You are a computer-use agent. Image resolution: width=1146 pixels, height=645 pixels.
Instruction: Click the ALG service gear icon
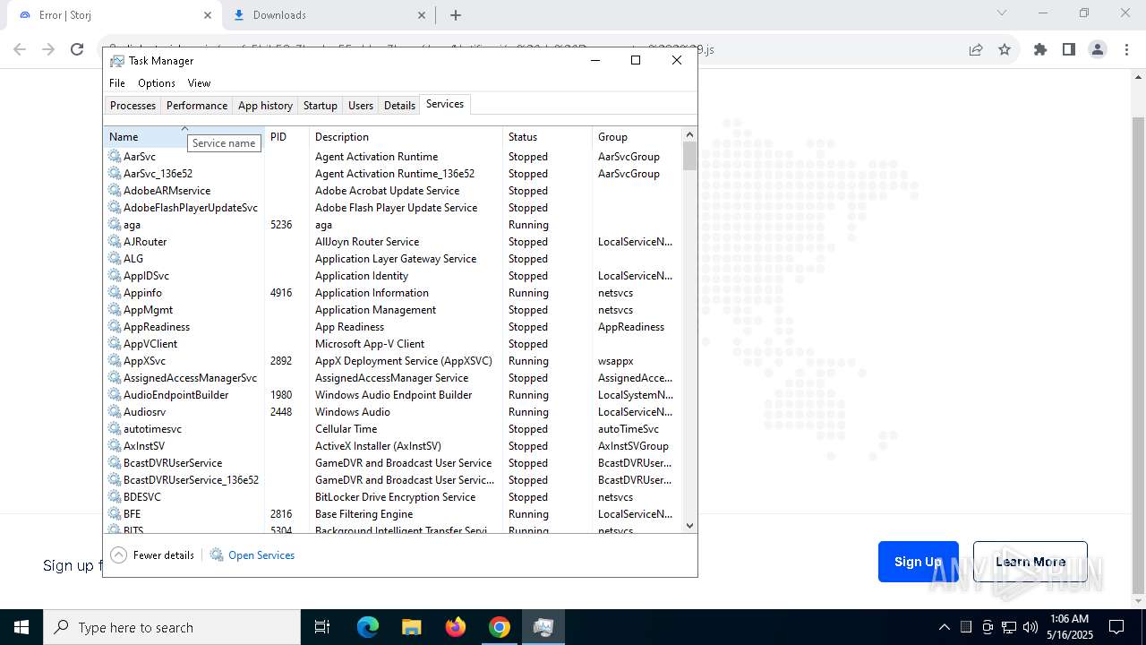[115, 259]
